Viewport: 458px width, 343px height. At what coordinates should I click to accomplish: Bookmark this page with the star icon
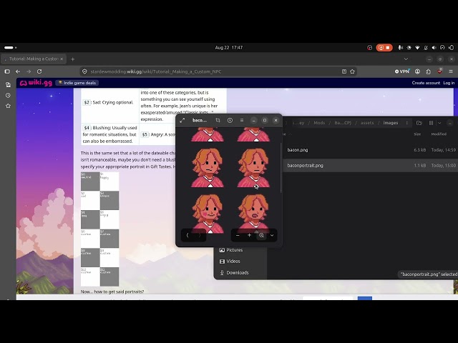353,71
